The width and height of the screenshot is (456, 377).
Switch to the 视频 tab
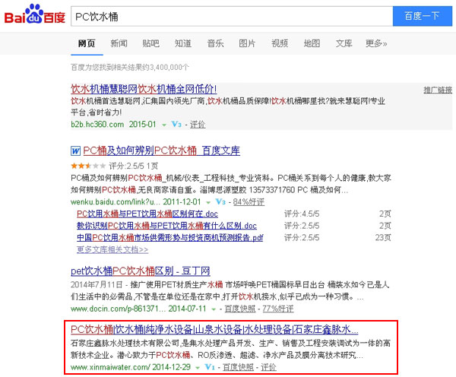pyautogui.click(x=280, y=43)
